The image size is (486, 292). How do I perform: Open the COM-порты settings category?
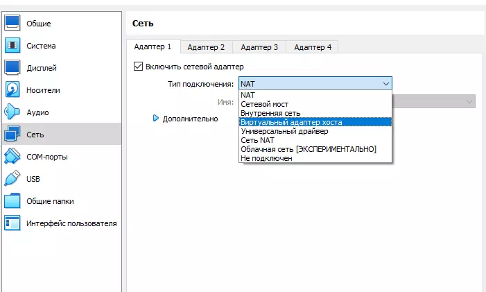coord(62,157)
